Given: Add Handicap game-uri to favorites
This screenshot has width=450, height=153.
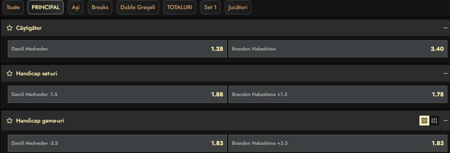Looking at the screenshot, I should [x=10, y=121].
